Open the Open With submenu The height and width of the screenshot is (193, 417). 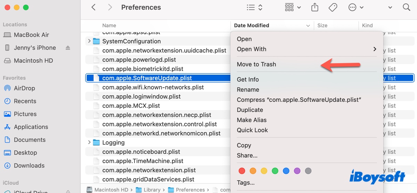307,49
